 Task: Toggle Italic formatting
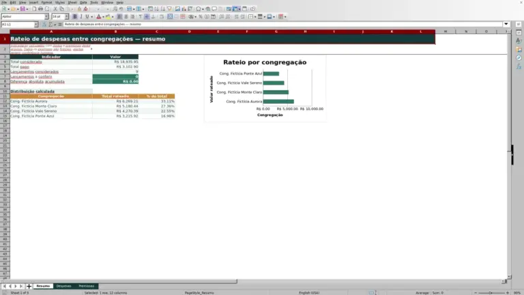[x=81, y=16]
